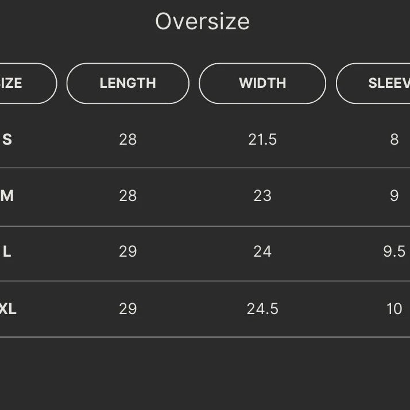This screenshot has height=410, width=410.
Task: Click the 9.5 sleeve value
Action: pyautogui.click(x=394, y=252)
